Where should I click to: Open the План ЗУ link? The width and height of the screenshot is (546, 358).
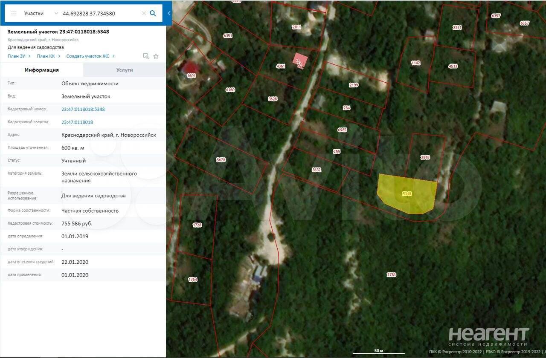tap(19, 56)
